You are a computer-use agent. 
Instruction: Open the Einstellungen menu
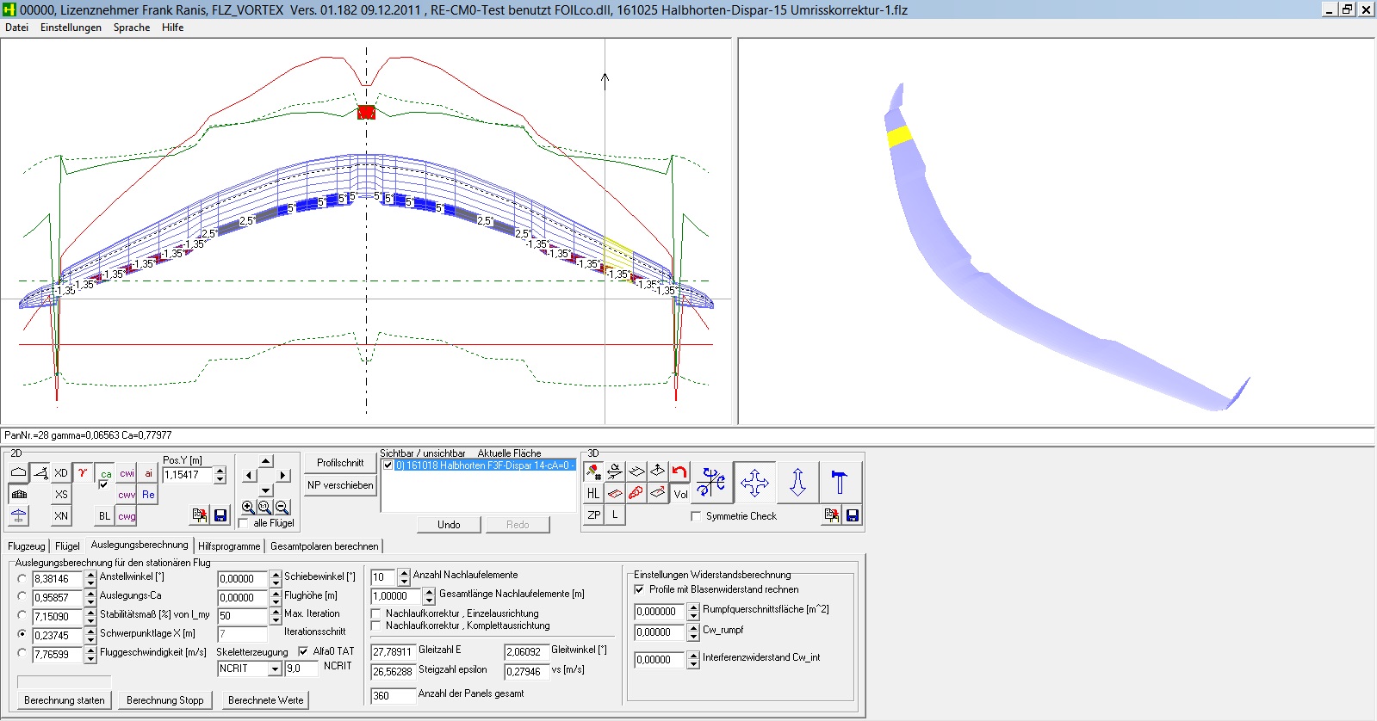coord(71,28)
